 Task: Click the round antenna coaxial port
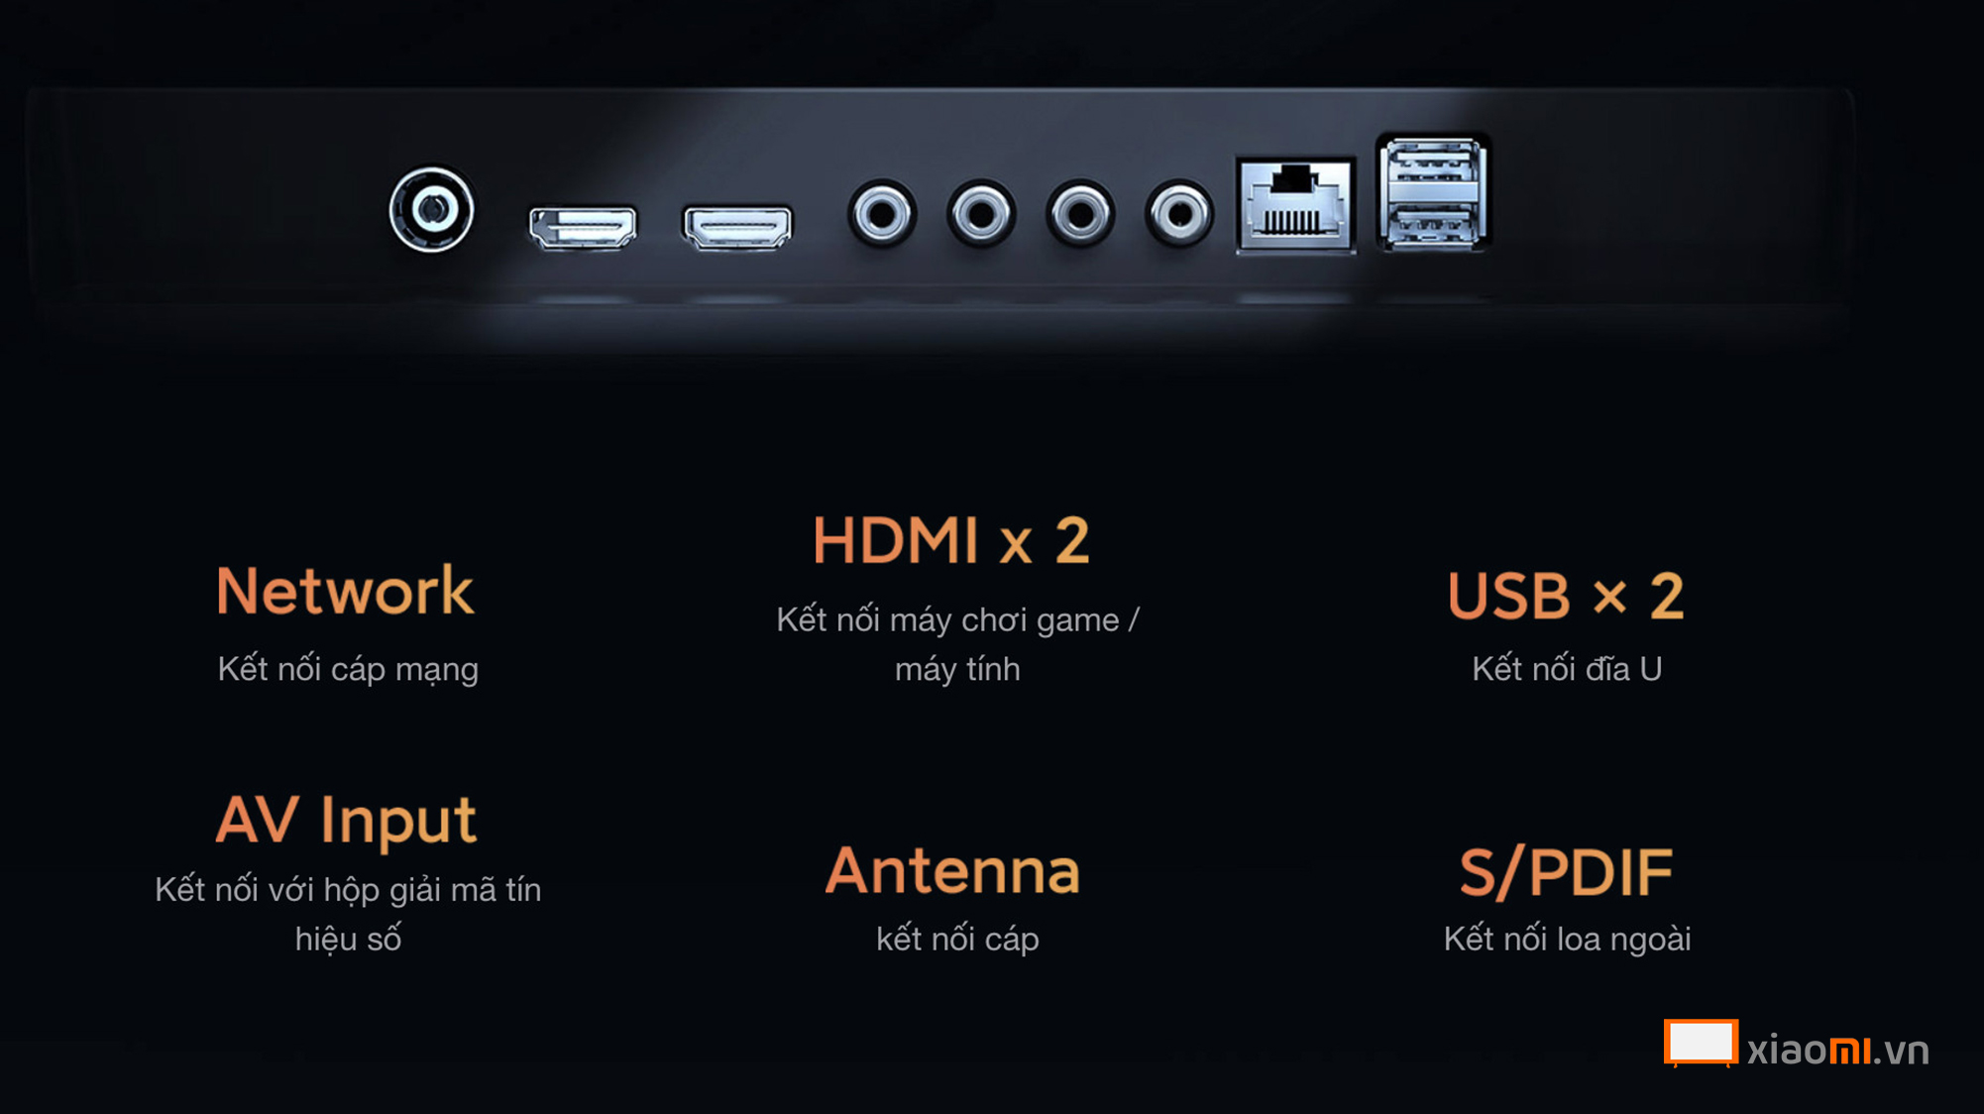click(x=431, y=209)
